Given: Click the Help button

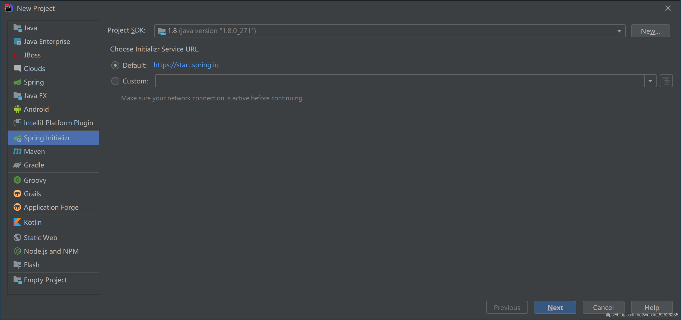Looking at the screenshot, I should pos(652,307).
